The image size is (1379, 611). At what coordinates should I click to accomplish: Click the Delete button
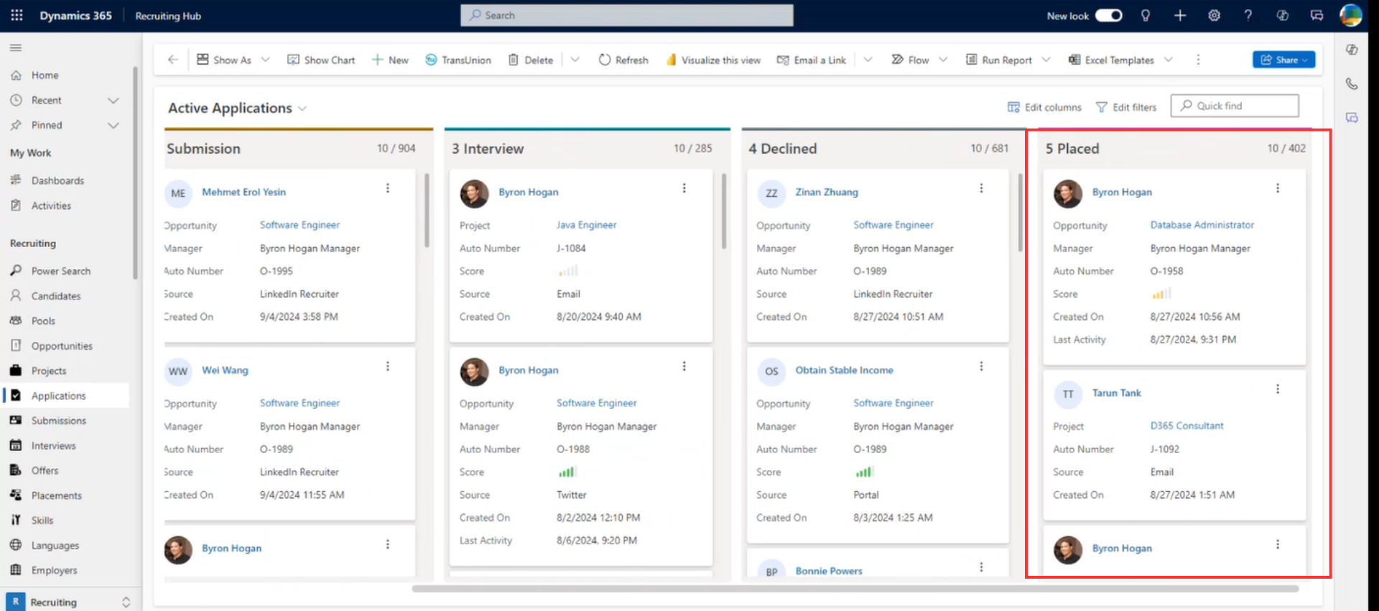(531, 60)
